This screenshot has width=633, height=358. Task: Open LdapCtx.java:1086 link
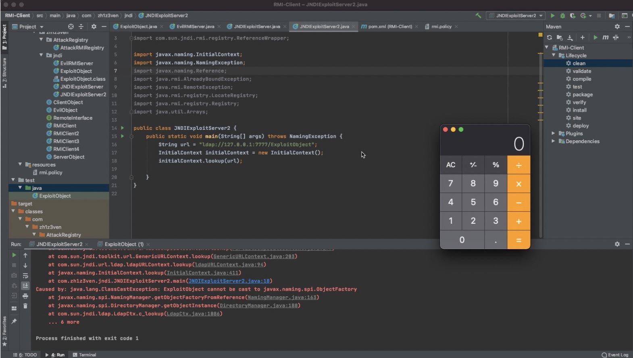[x=193, y=314]
